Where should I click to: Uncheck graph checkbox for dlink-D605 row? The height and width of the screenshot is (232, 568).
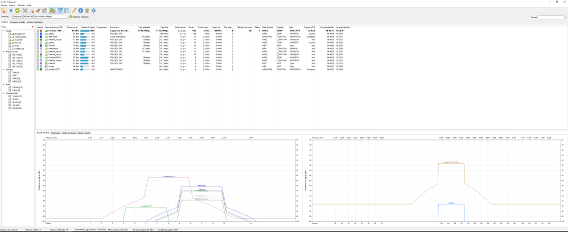pos(38,36)
